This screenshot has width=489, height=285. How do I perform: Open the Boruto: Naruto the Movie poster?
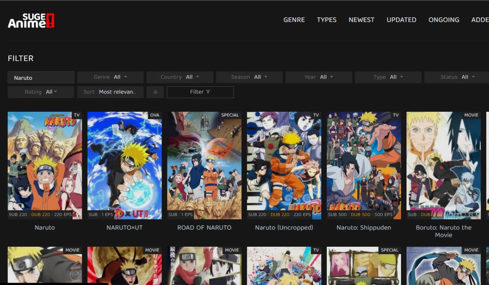coord(444,165)
